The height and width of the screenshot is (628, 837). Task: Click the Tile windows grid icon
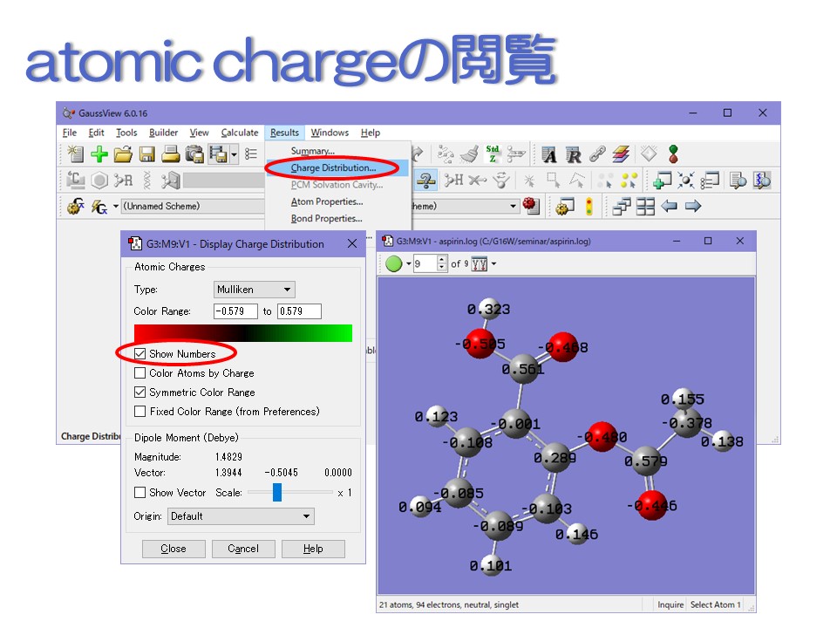pyautogui.click(x=645, y=206)
